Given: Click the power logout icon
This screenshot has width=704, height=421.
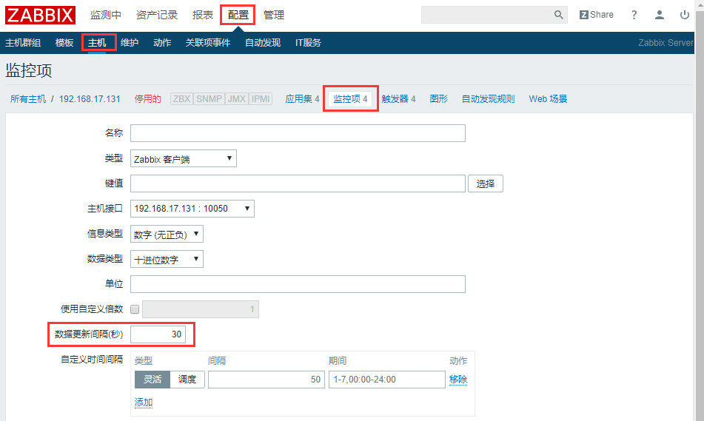Looking at the screenshot, I should pyautogui.click(x=684, y=15).
